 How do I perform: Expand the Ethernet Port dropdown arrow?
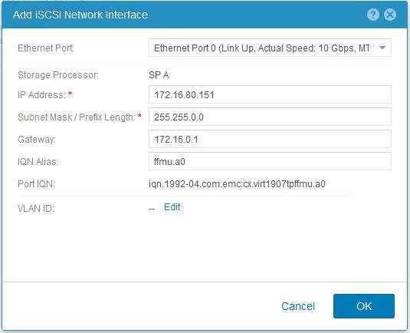coord(382,48)
